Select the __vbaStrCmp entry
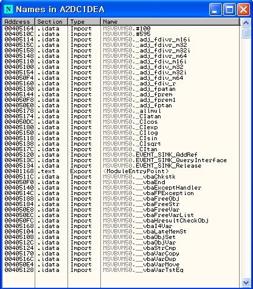 pos(121,248)
